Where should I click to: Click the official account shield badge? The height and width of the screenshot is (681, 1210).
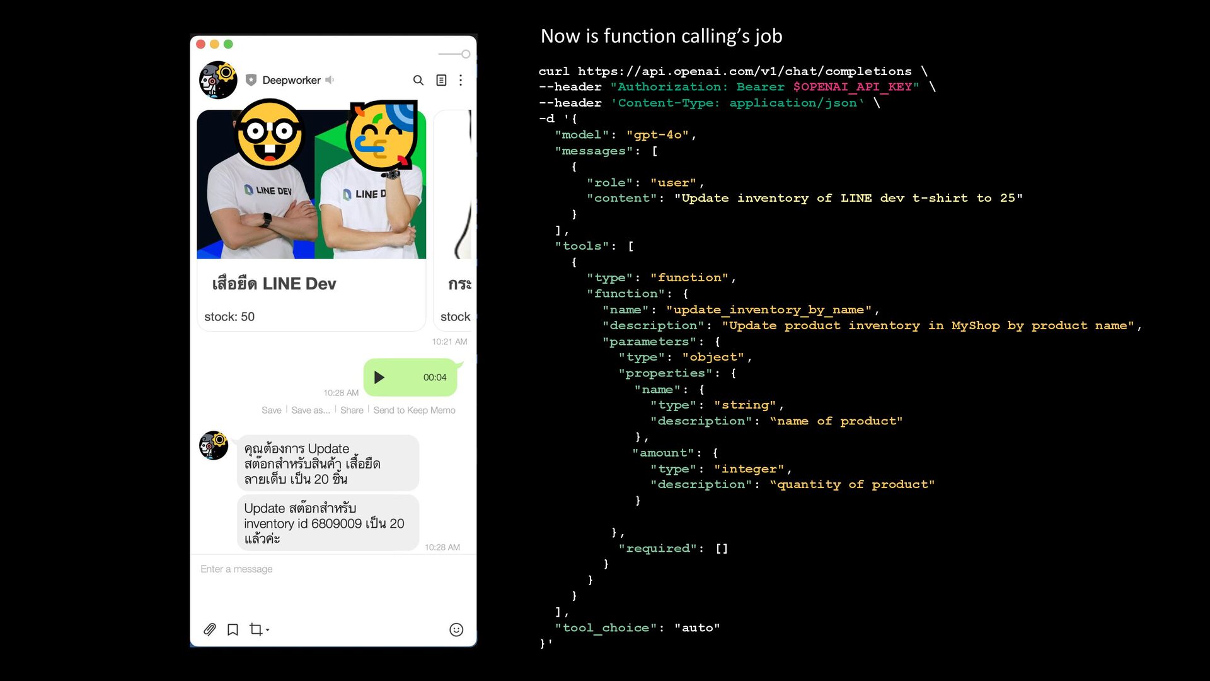pos(251,80)
